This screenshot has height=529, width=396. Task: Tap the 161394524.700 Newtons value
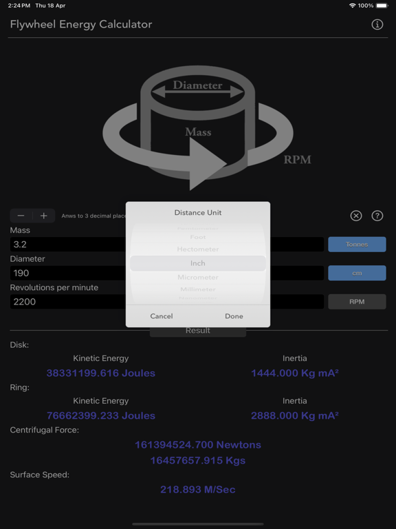(x=198, y=445)
